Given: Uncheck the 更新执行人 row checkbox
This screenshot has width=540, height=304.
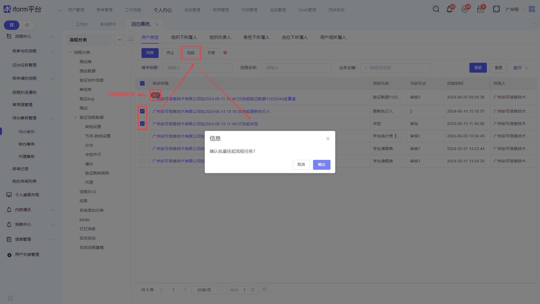Looking at the screenshot, I should pyautogui.click(x=142, y=111).
